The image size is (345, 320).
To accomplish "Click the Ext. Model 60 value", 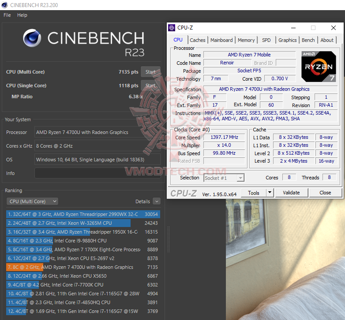I will coord(271,105).
